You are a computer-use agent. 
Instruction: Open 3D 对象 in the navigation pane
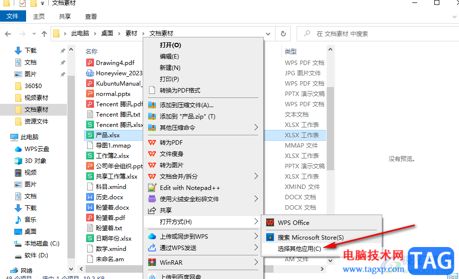point(35,161)
